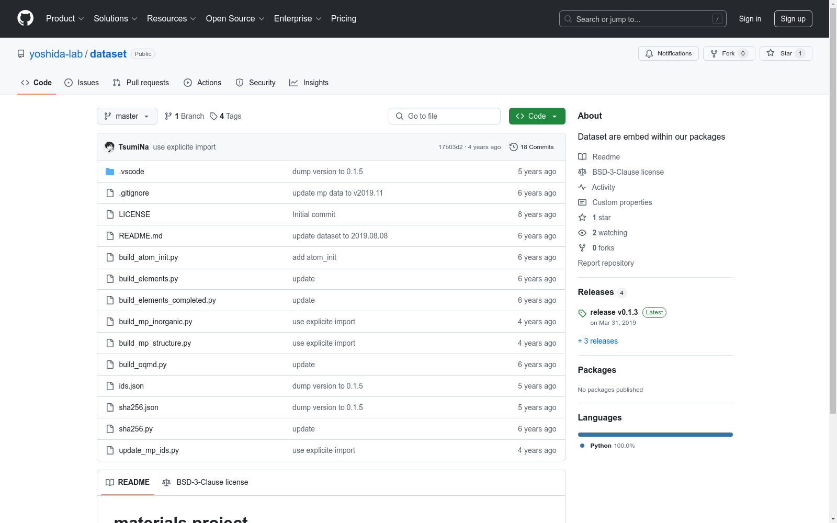This screenshot has height=523, width=837.
Task: Click the file icon beside LICENSE
Action: pos(110,214)
